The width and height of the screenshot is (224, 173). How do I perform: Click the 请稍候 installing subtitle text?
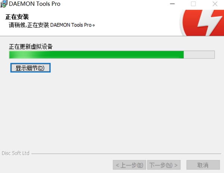[52, 25]
